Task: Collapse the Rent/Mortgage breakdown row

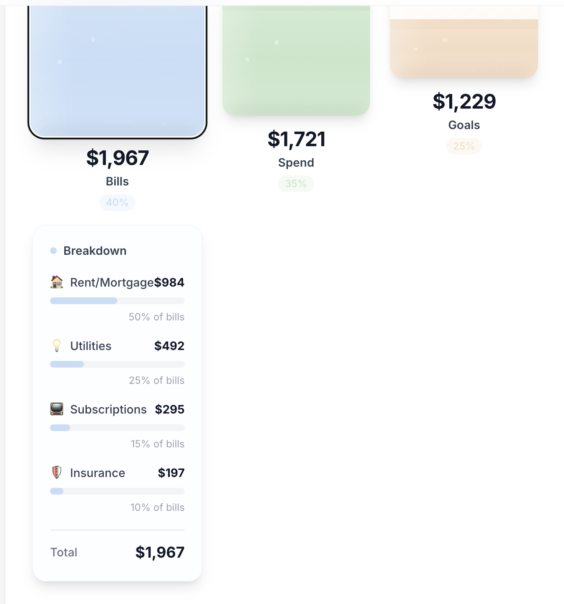Action: pyautogui.click(x=117, y=282)
